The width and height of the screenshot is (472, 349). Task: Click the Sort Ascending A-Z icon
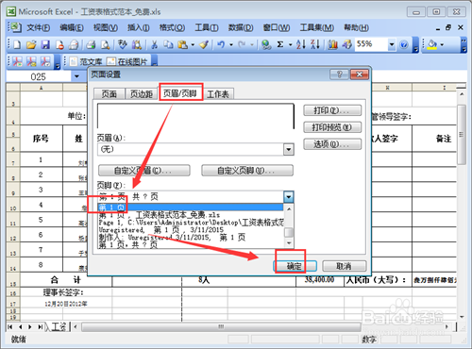pos(301,44)
